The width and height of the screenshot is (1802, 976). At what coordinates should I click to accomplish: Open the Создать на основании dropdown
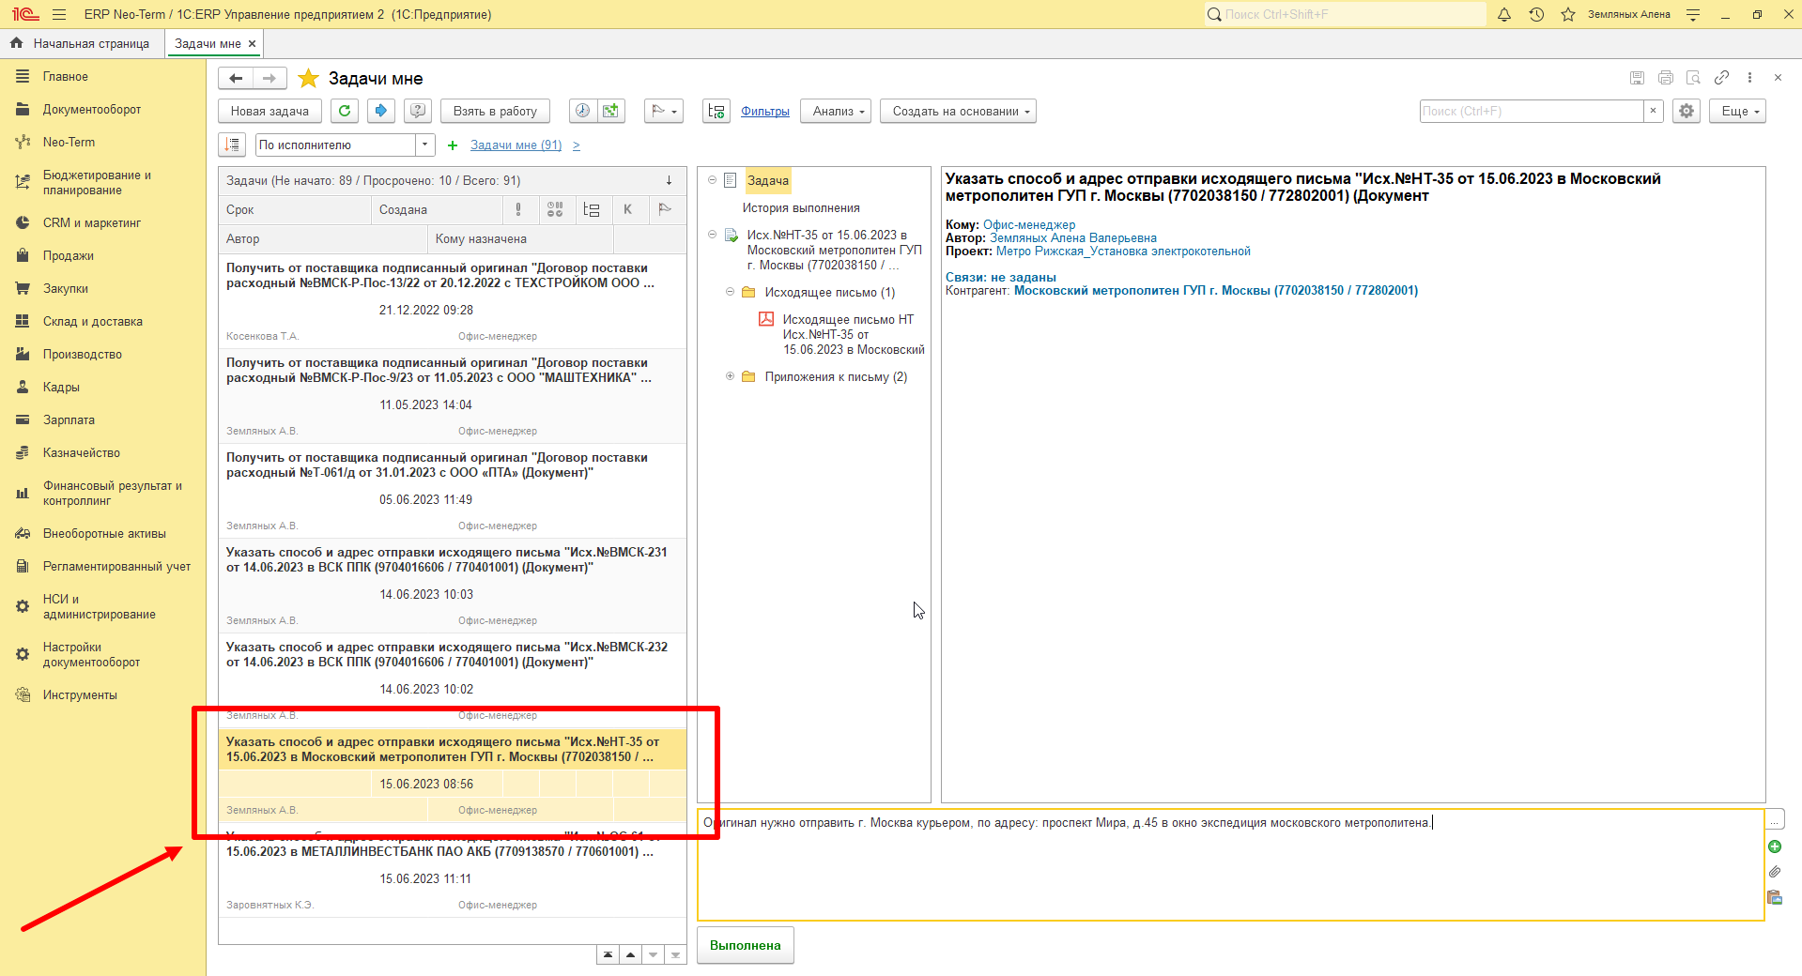[x=958, y=111]
